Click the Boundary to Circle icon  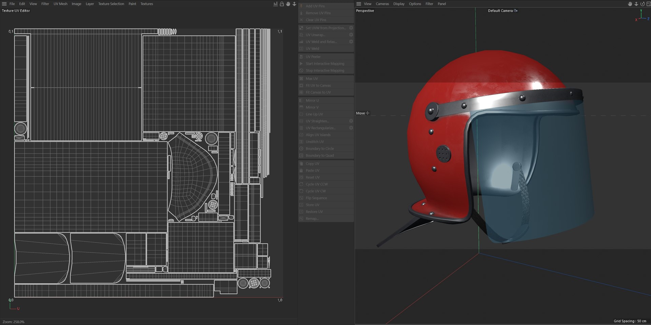[x=301, y=148]
